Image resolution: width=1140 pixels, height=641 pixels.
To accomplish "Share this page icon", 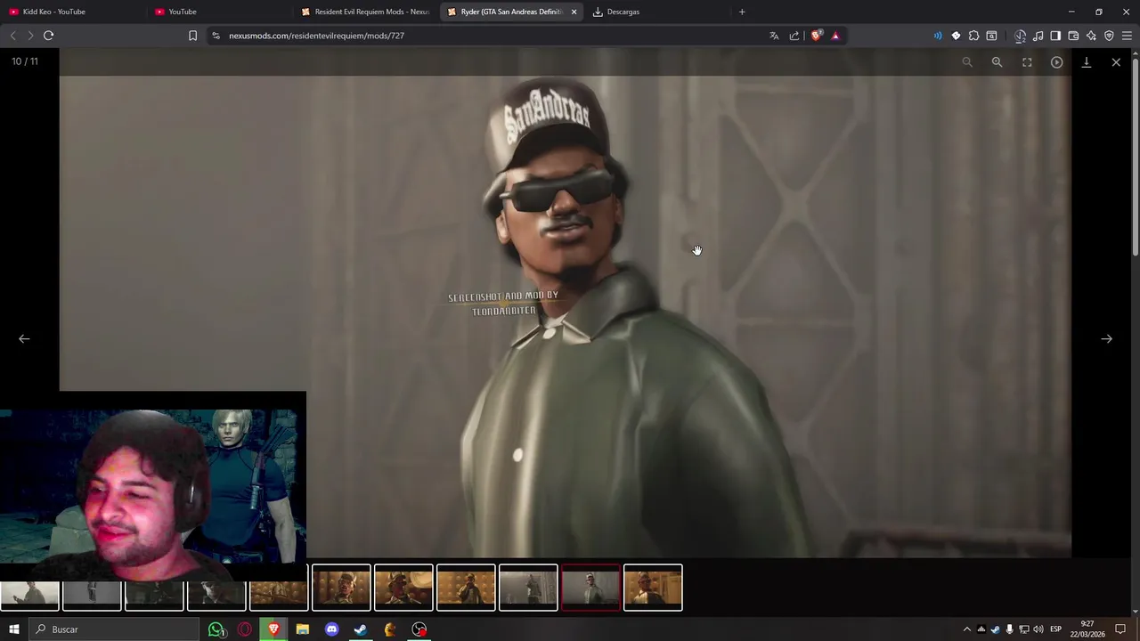I will [794, 36].
